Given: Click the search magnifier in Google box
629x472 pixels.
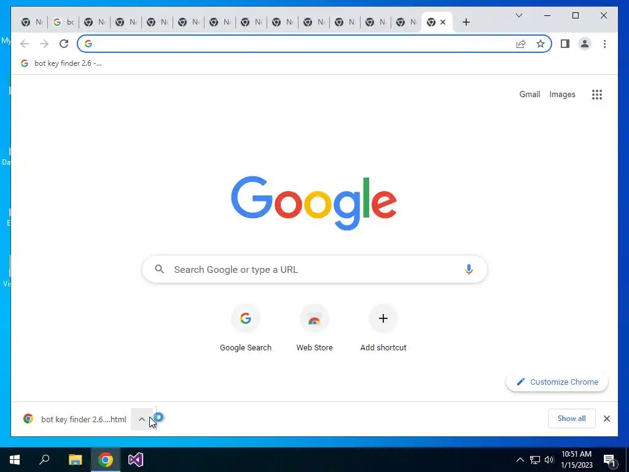Looking at the screenshot, I should 159,269.
